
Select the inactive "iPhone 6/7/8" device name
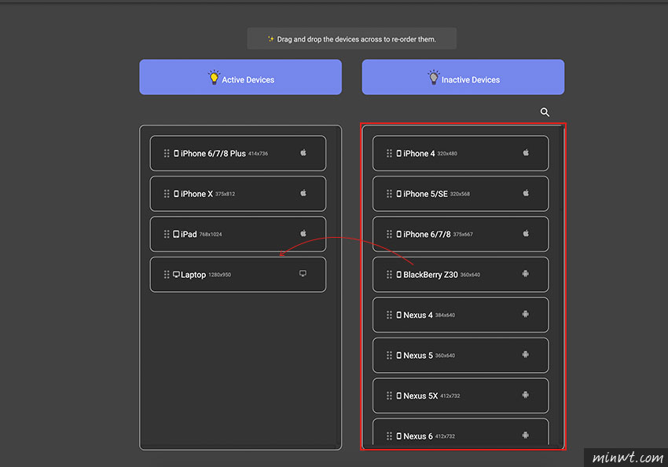[427, 235]
